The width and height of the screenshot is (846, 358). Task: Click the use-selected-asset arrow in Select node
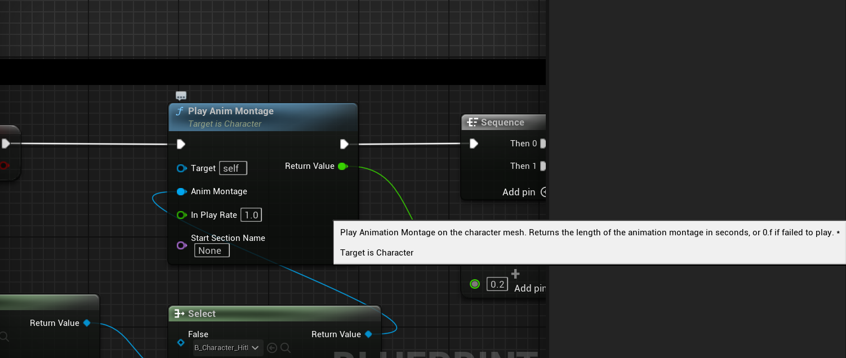point(272,348)
